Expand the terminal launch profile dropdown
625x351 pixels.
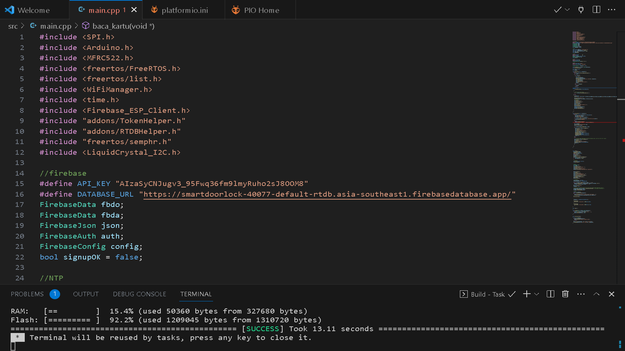(x=537, y=294)
